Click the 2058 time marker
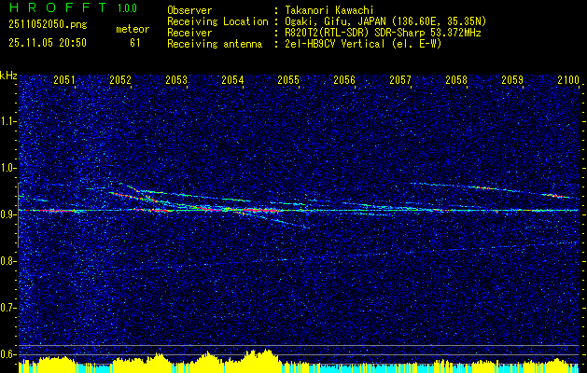The width and height of the screenshot is (587, 373). [x=456, y=80]
